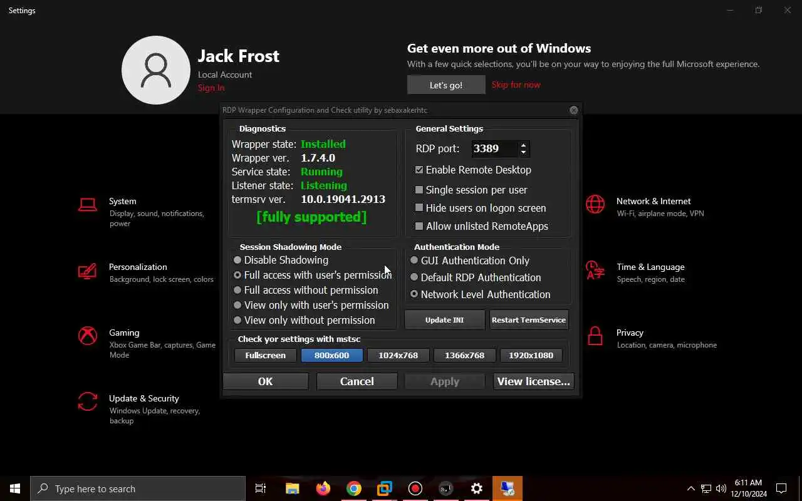Viewport: 802px width, 501px height.
Task: Click into the RDP port field
Action: pos(495,149)
